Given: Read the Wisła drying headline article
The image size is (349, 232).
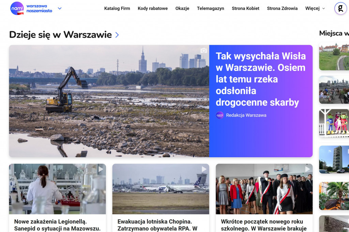Looking at the screenshot, I should (x=260, y=79).
